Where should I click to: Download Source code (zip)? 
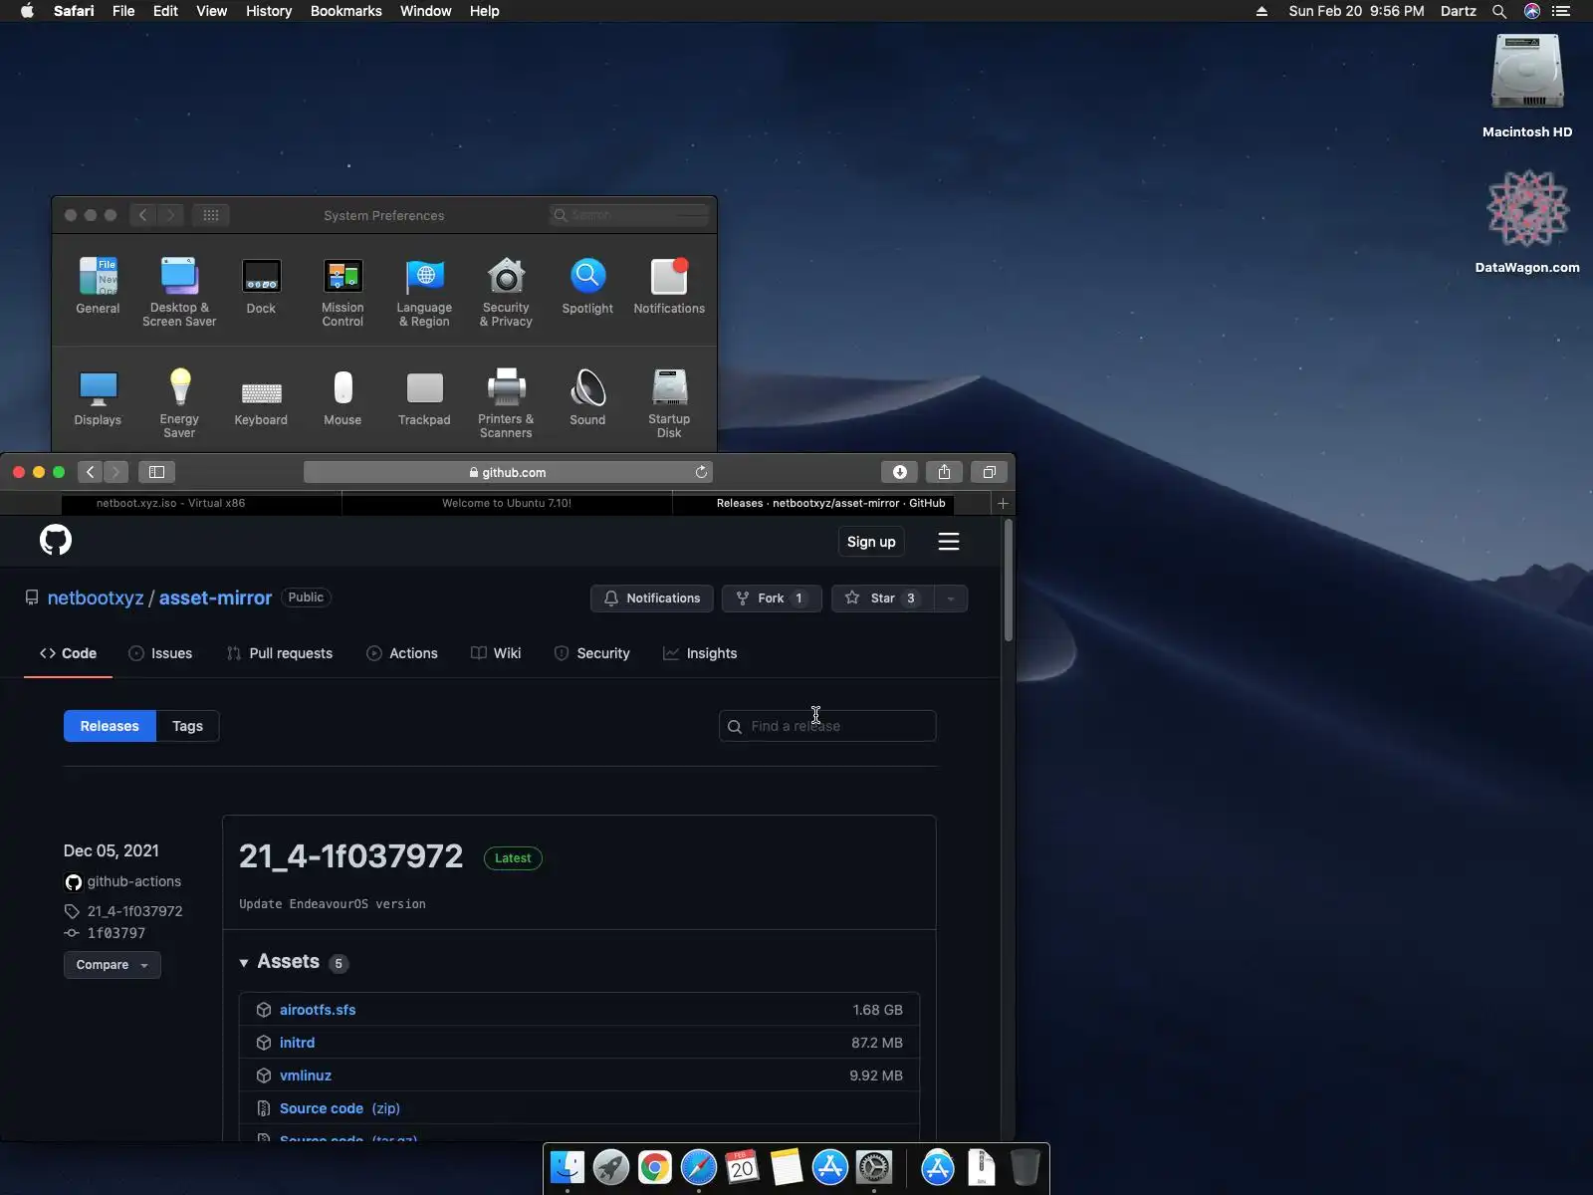(340, 1108)
